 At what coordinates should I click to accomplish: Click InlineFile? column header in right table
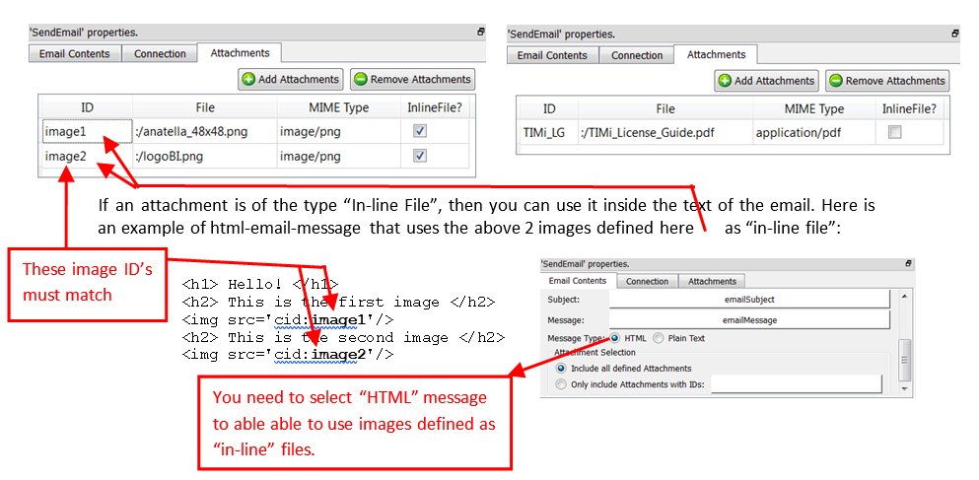(909, 108)
